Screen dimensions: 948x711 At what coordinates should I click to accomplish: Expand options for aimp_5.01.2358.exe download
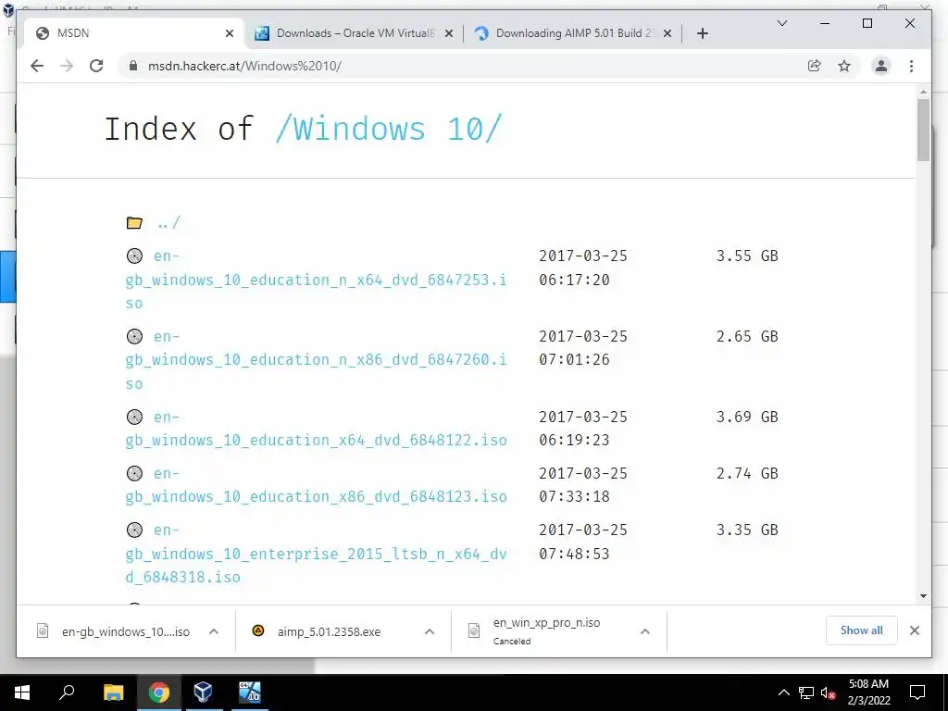coord(430,631)
